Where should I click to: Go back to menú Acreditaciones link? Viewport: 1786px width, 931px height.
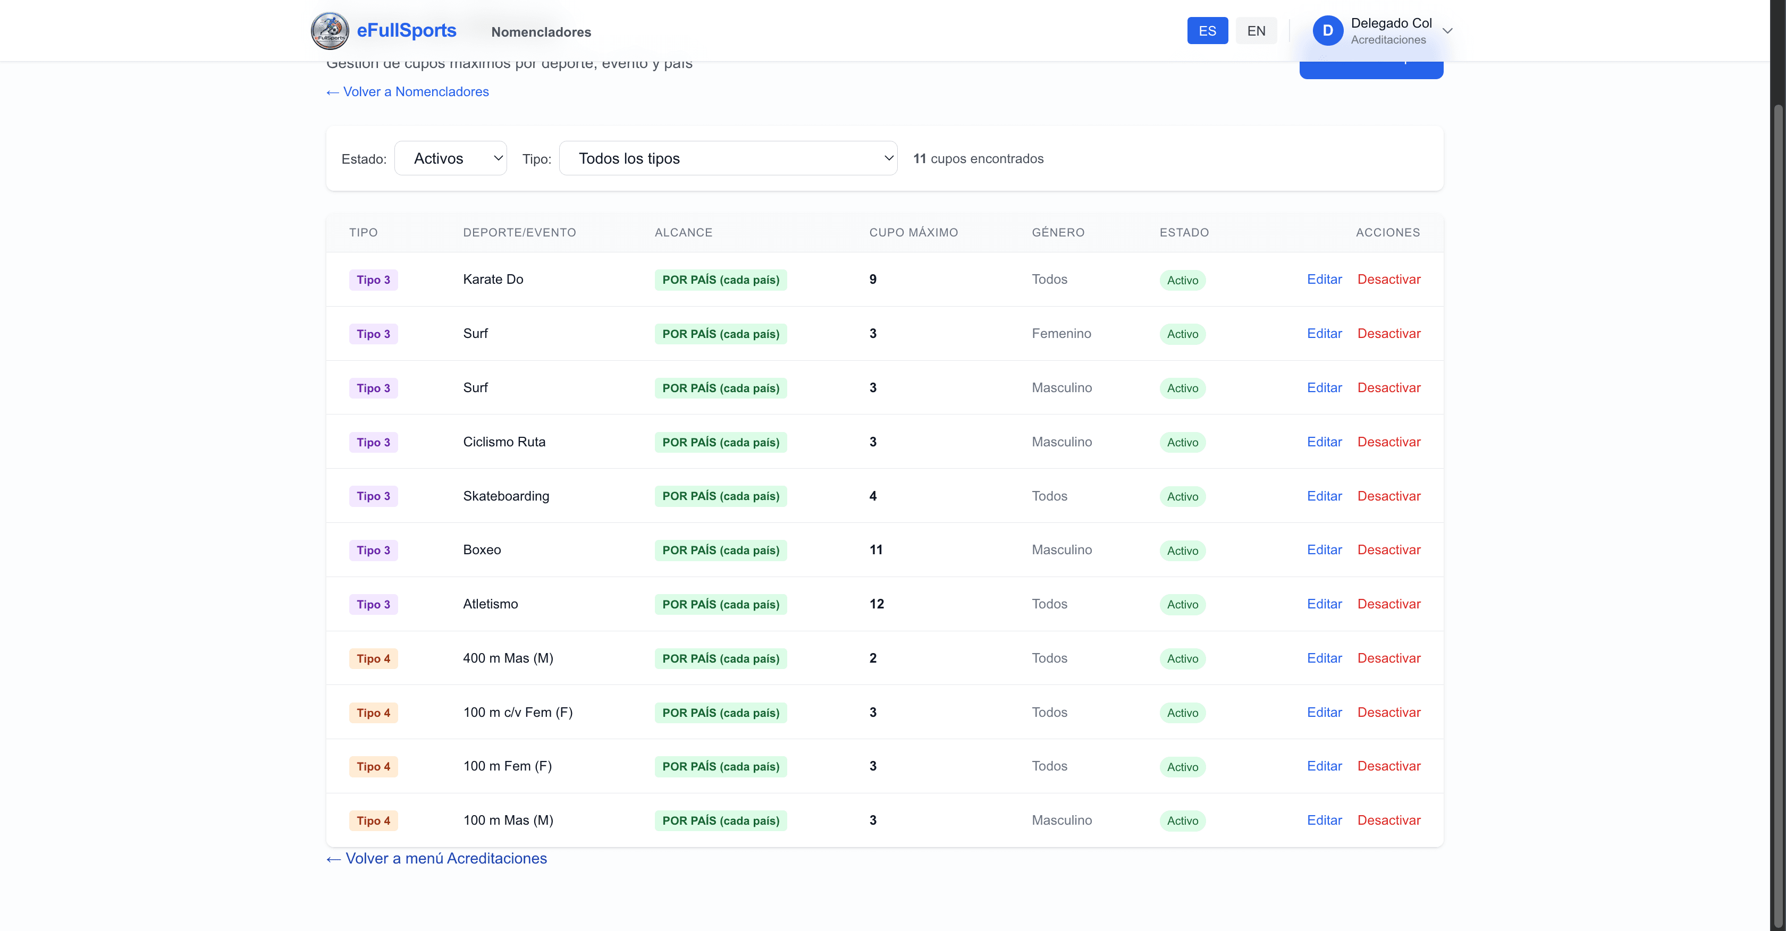tap(437, 858)
